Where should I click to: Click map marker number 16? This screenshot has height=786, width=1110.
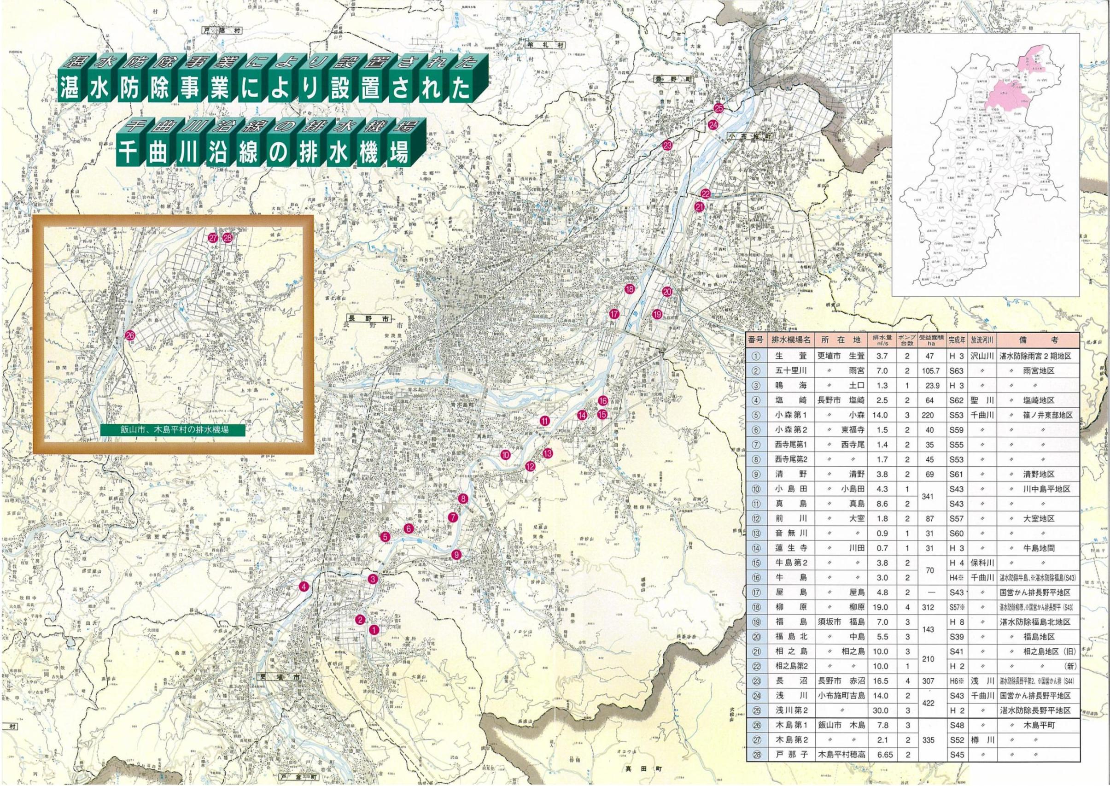pos(602,400)
